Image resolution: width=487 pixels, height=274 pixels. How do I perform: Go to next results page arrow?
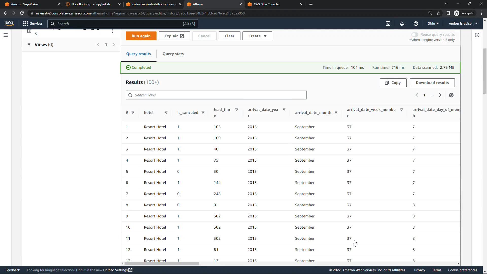click(x=440, y=95)
